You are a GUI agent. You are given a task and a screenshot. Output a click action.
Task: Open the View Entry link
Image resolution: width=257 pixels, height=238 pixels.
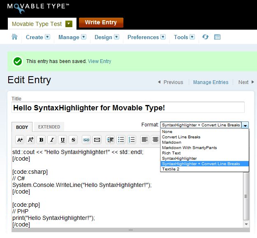pyautogui.click(x=100, y=61)
